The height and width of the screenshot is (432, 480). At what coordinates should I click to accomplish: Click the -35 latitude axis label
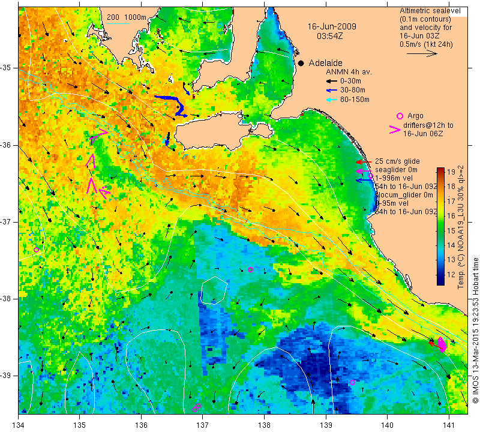pyautogui.click(x=6, y=68)
